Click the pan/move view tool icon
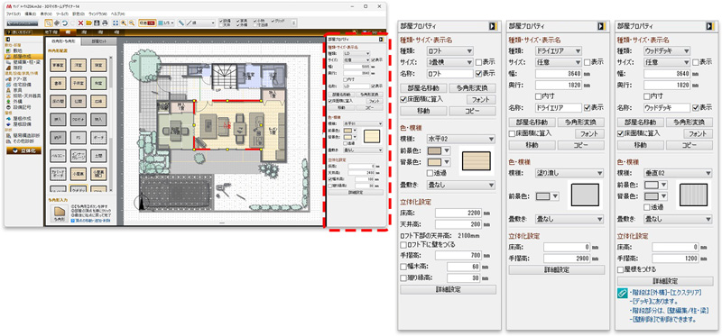Screen dimensions: 722x336 point(57,23)
